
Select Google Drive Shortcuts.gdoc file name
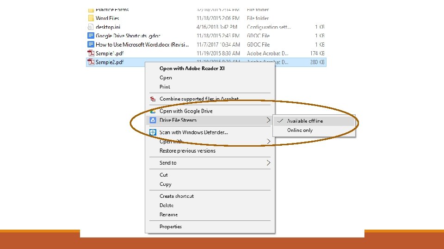click(x=128, y=36)
